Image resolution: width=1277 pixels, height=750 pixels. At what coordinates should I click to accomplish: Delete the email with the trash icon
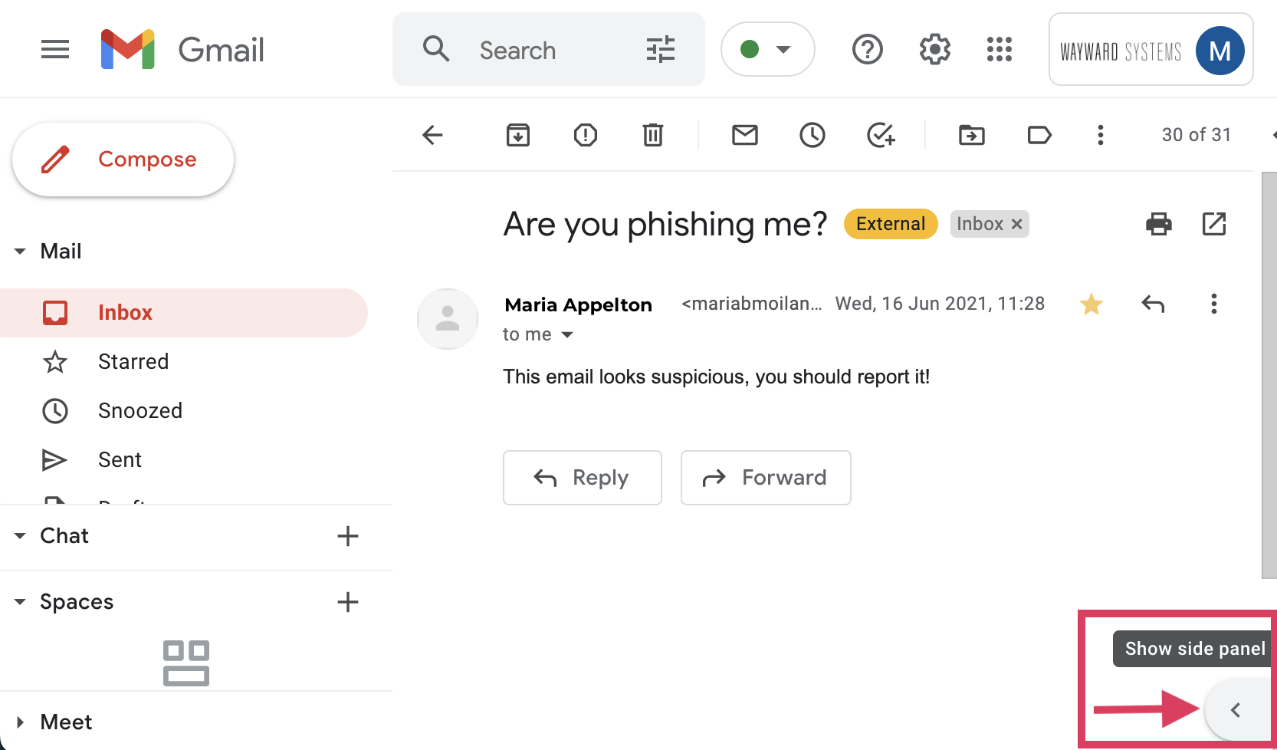coord(653,135)
